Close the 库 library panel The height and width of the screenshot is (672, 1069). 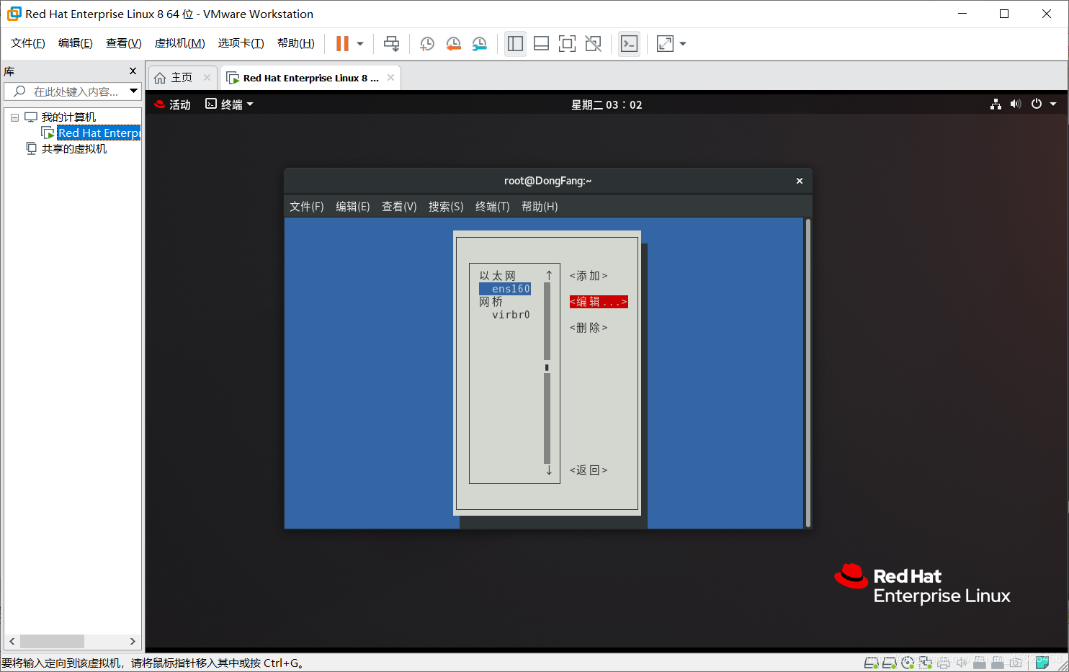click(x=133, y=71)
